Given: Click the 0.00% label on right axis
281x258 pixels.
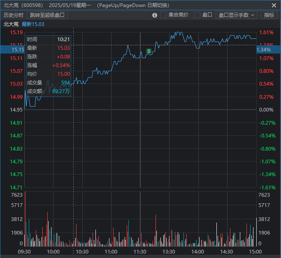Looking at the screenshot, I should pyautogui.click(x=266, y=110).
